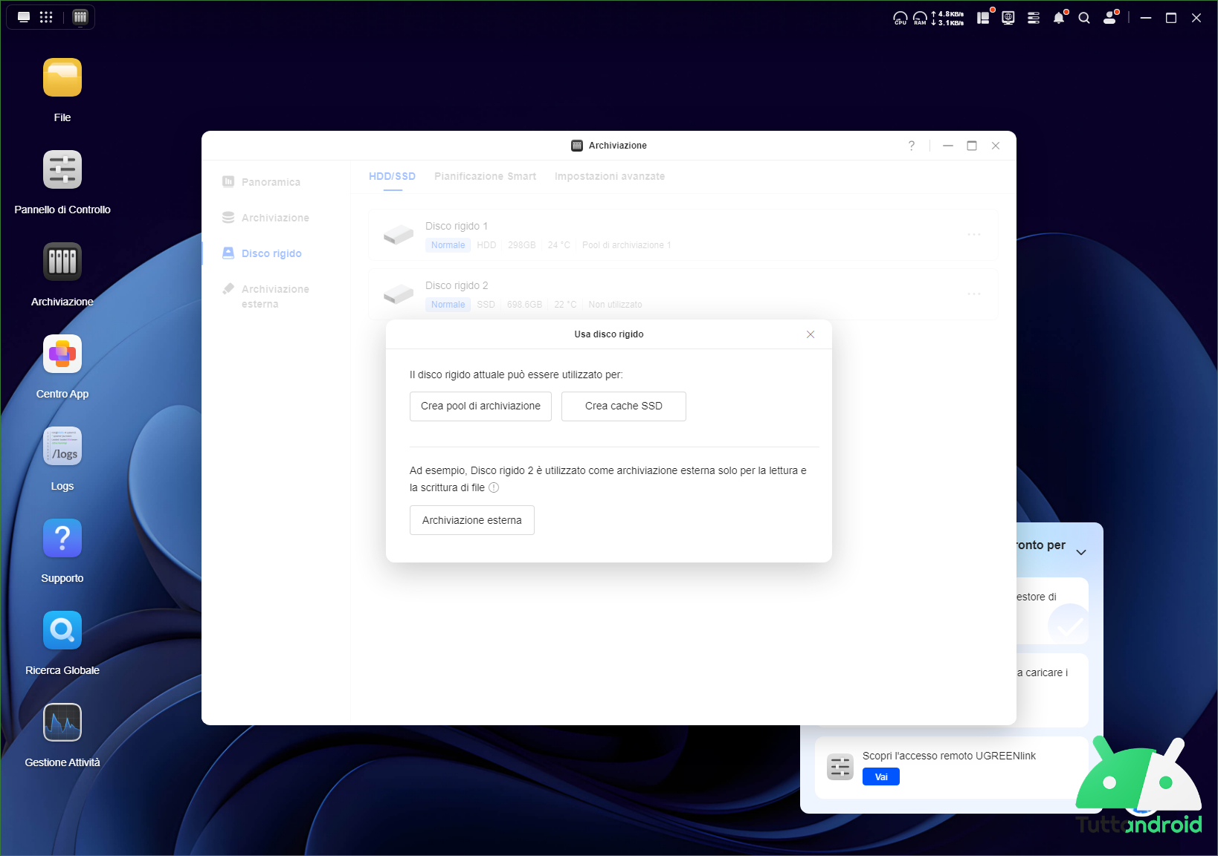
Task: Open options menu for Disco rigido 2
Action: coord(974,294)
